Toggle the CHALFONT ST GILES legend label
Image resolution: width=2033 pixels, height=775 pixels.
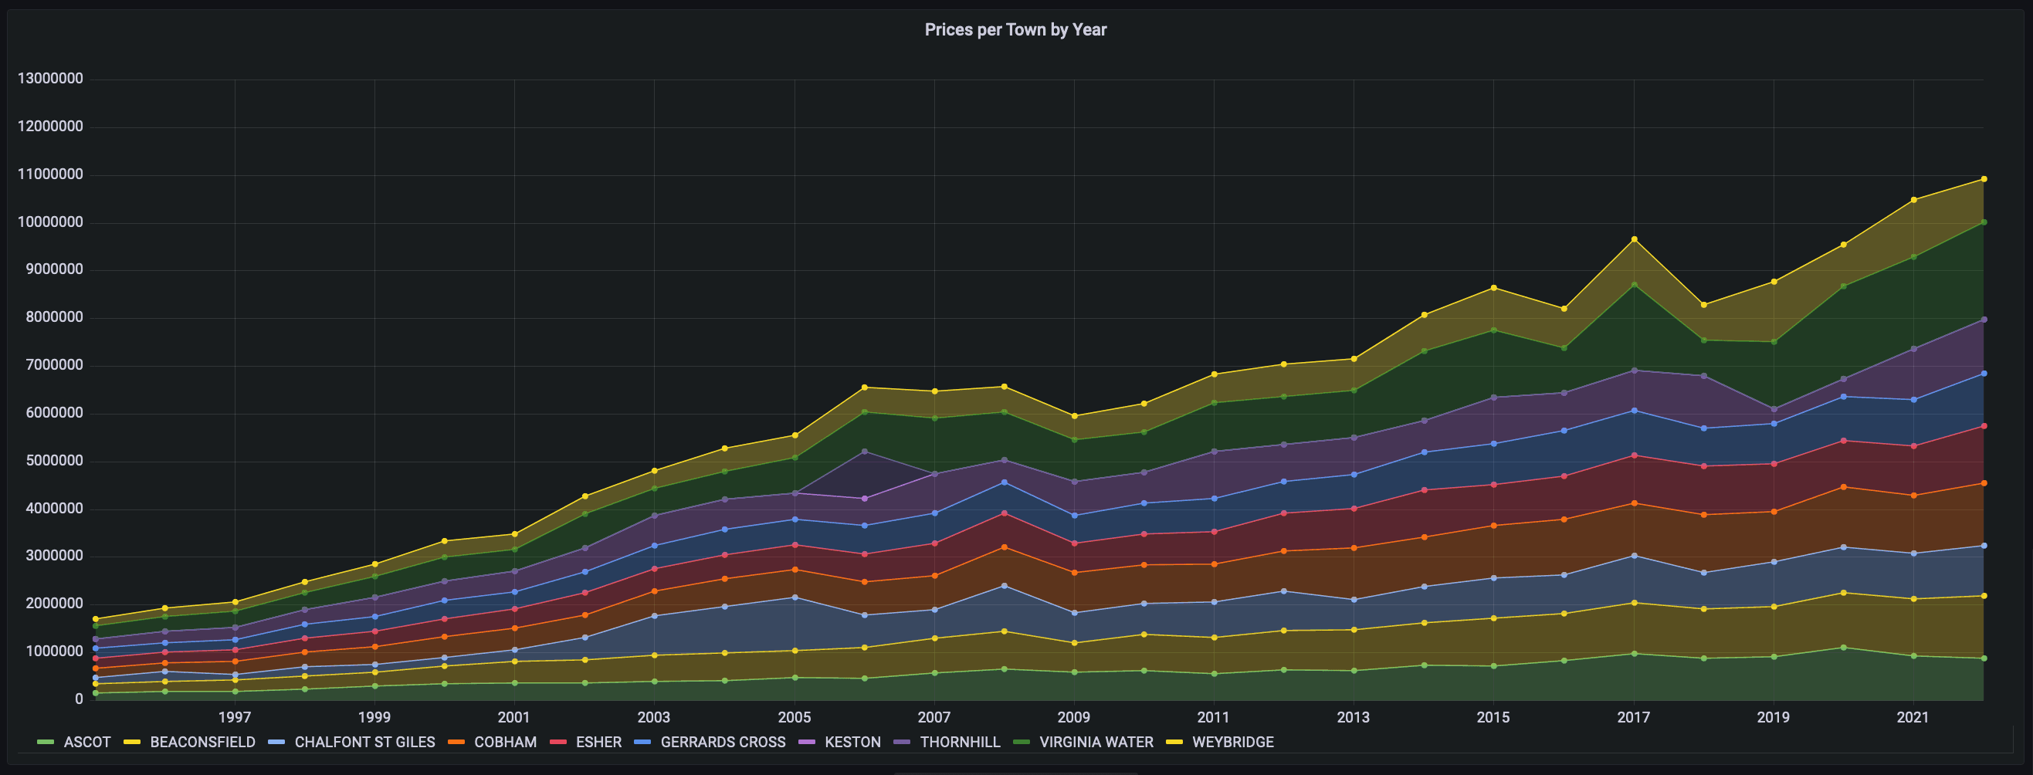coord(364,742)
